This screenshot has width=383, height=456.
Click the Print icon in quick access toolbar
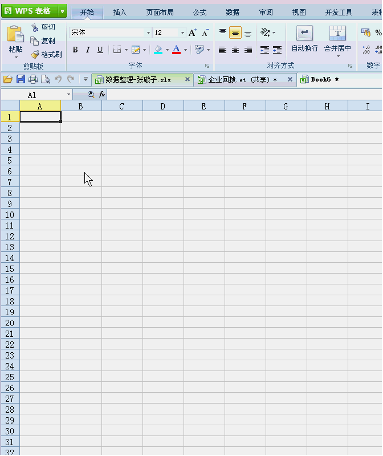pos(33,79)
